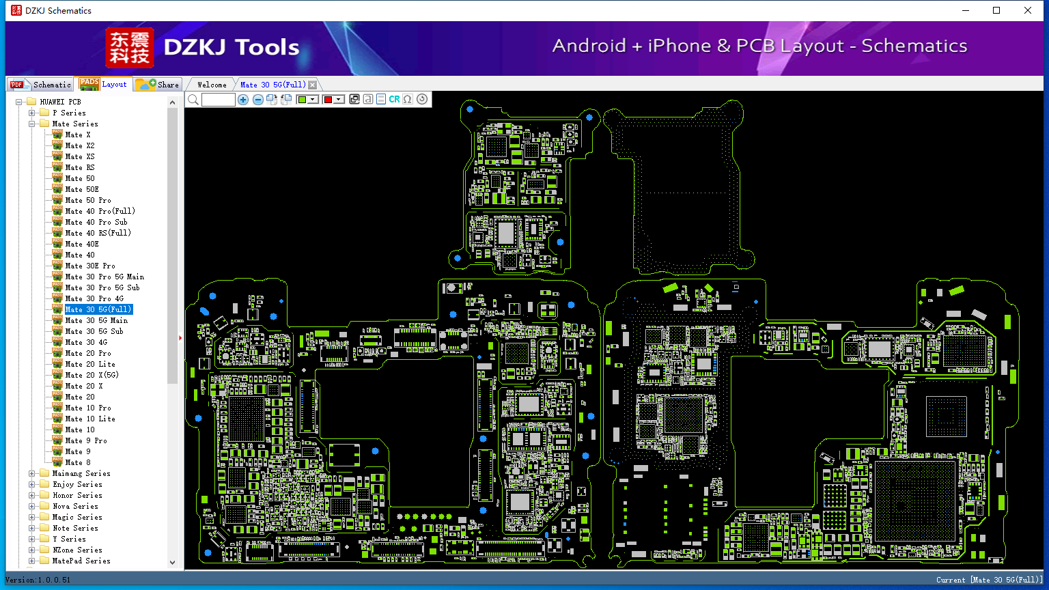Screen dimensions: 1049x590
Task: Select Mate 30E Pro entry
Action: (x=90, y=266)
